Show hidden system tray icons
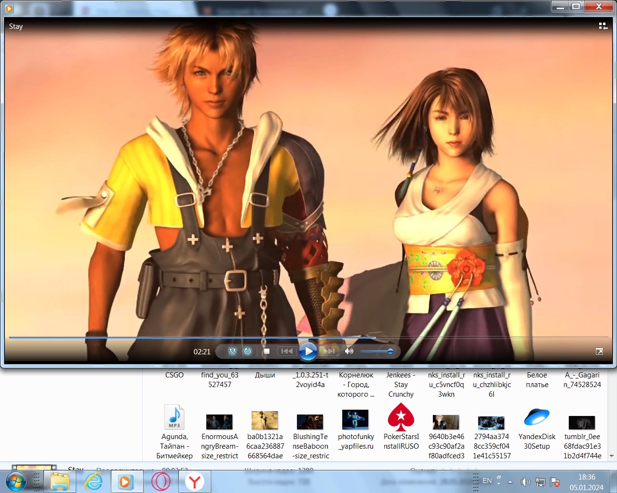The width and height of the screenshot is (617, 493). pos(510,481)
